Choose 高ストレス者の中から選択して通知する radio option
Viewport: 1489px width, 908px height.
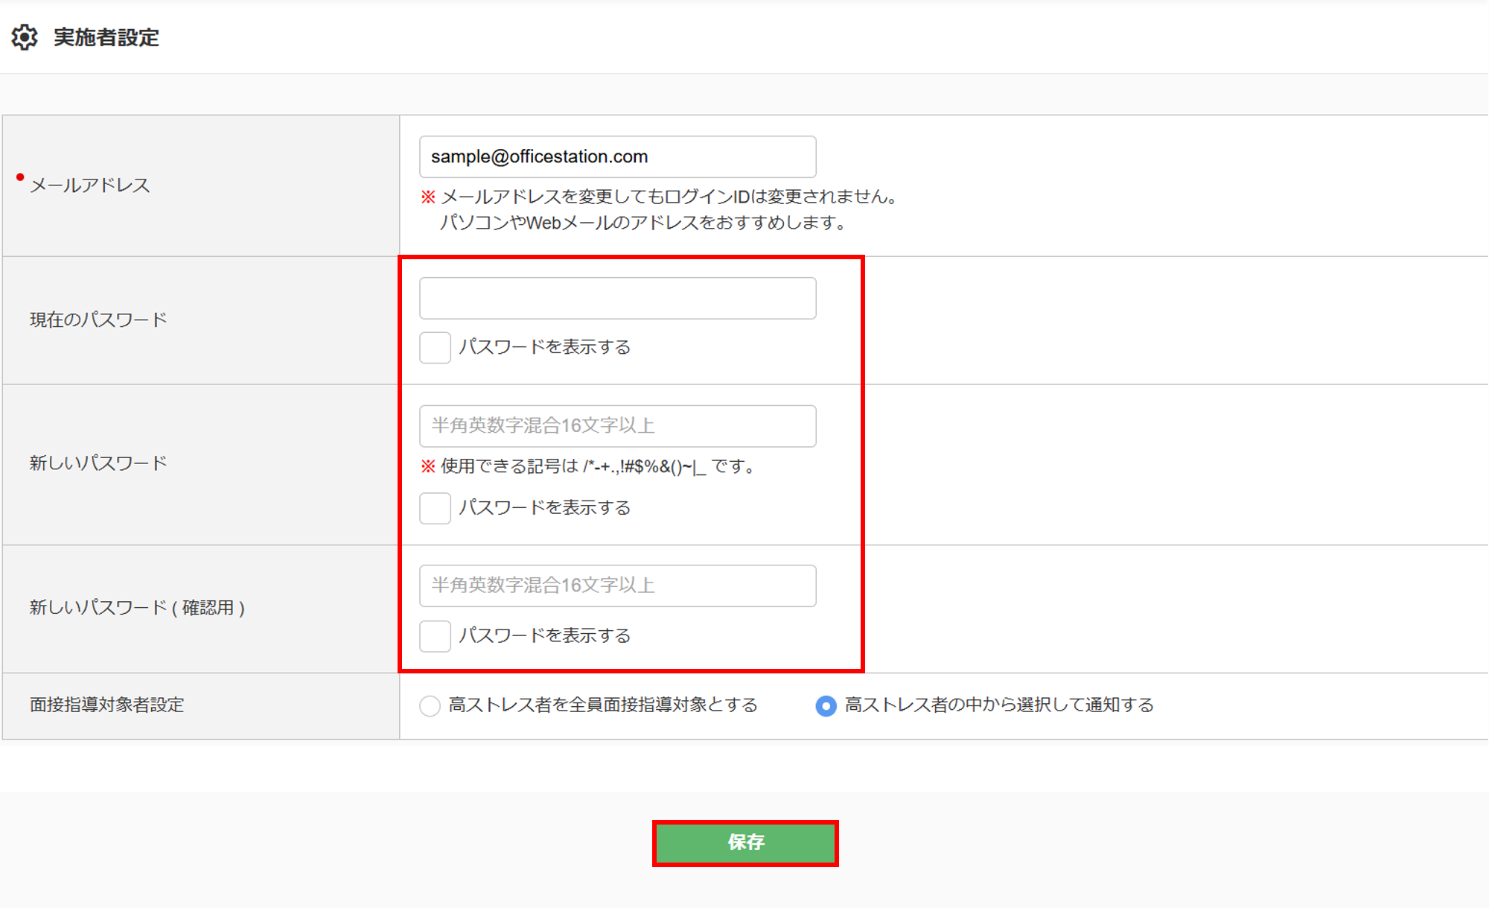point(826,705)
